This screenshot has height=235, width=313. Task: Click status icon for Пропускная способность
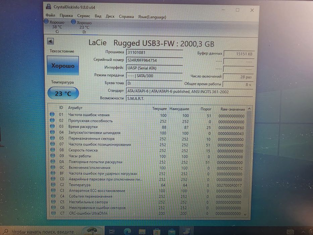pyautogui.click(x=52, y=120)
